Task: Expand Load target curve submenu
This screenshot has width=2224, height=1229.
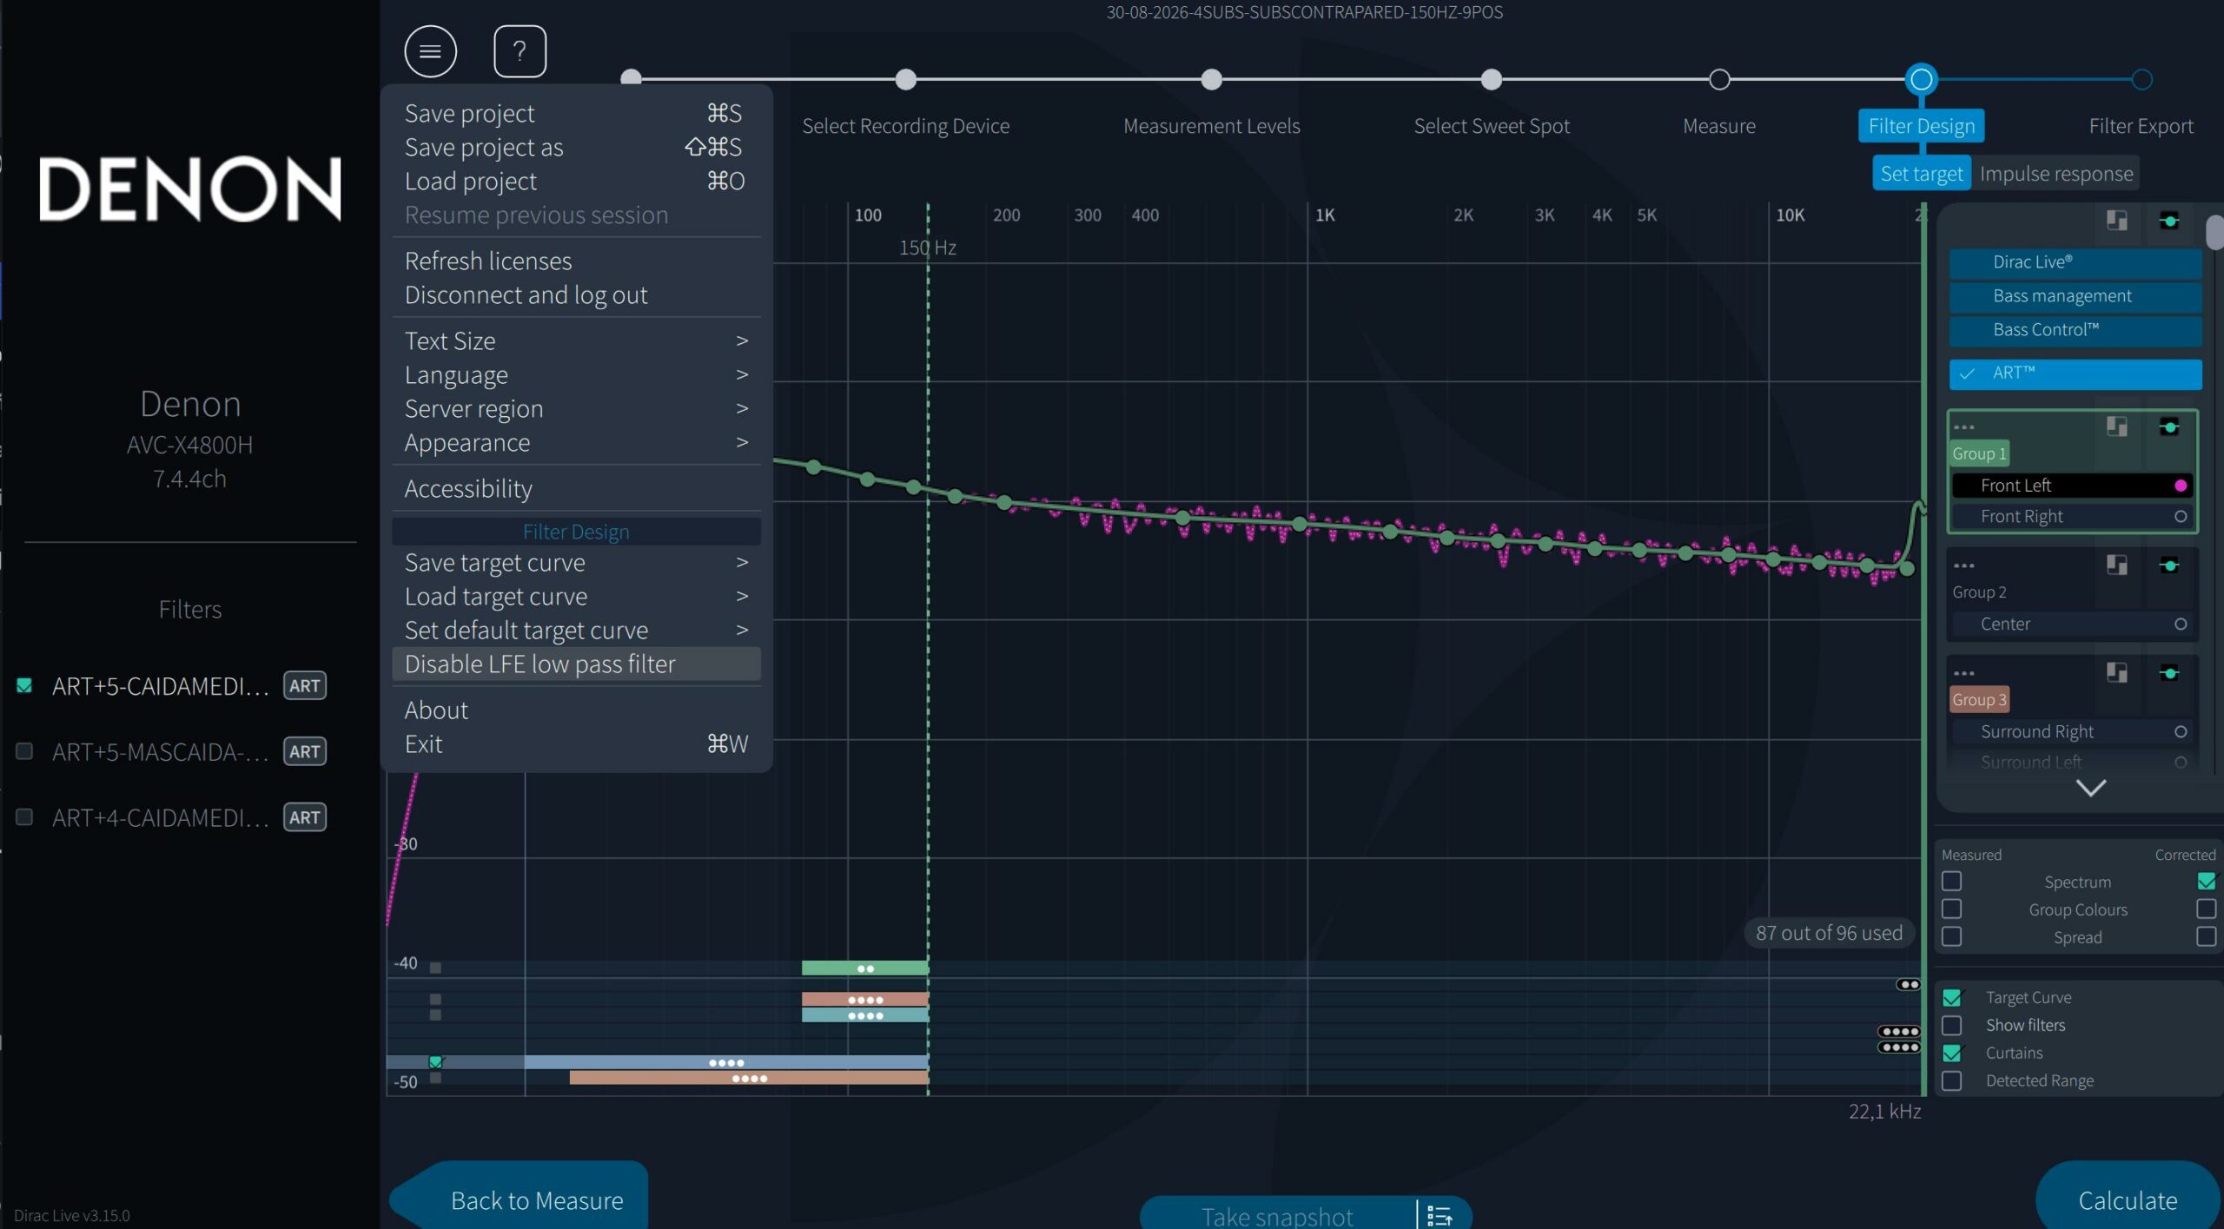Action: (x=576, y=596)
